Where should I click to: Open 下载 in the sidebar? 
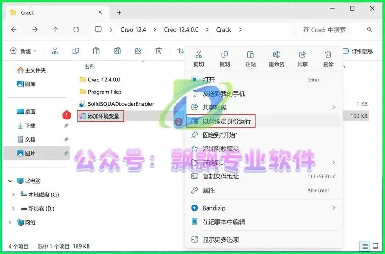point(27,126)
